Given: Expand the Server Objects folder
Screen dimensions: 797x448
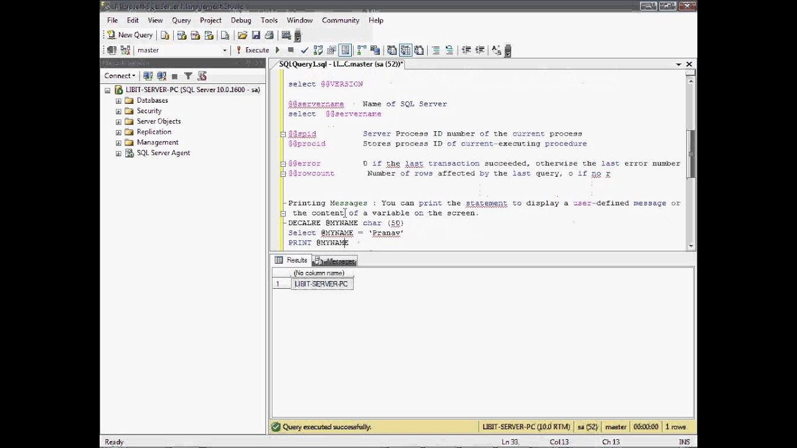Looking at the screenshot, I should 118,122.
